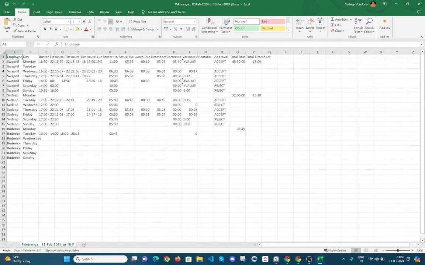
Task: Click the Add-ins button
Action: coord(384,24)
